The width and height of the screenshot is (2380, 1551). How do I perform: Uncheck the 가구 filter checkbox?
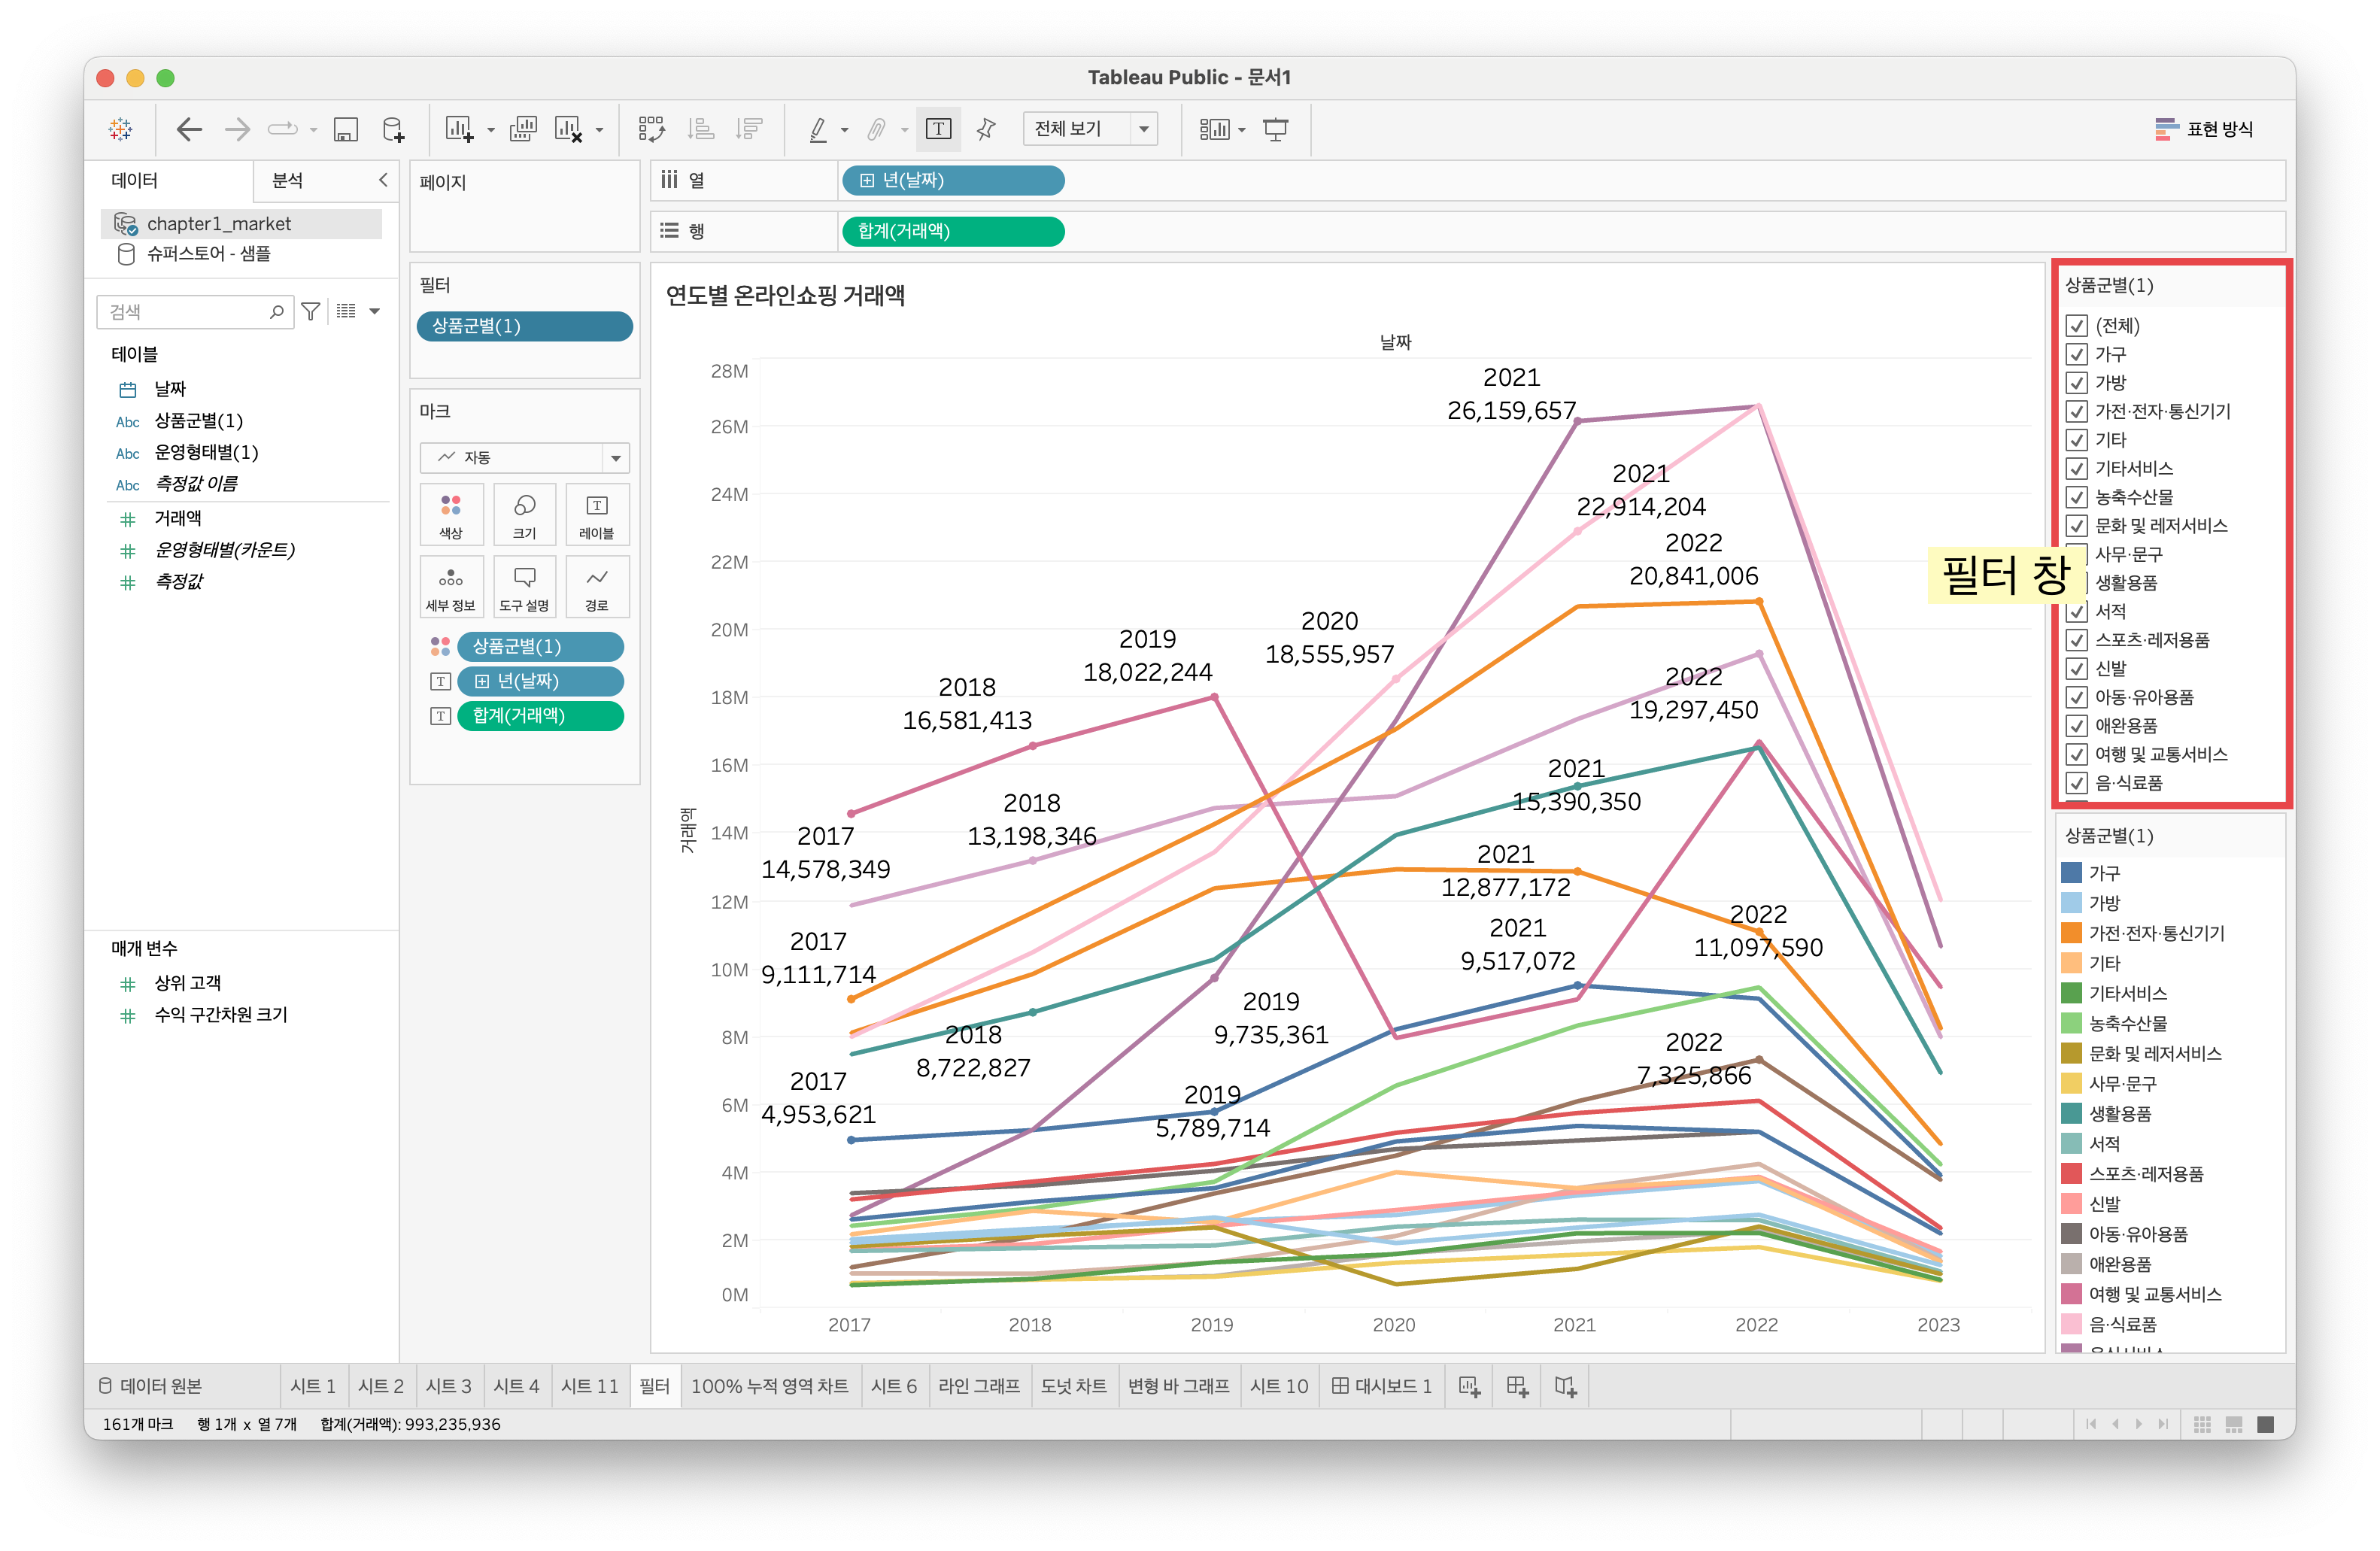tap(2077, 354)
